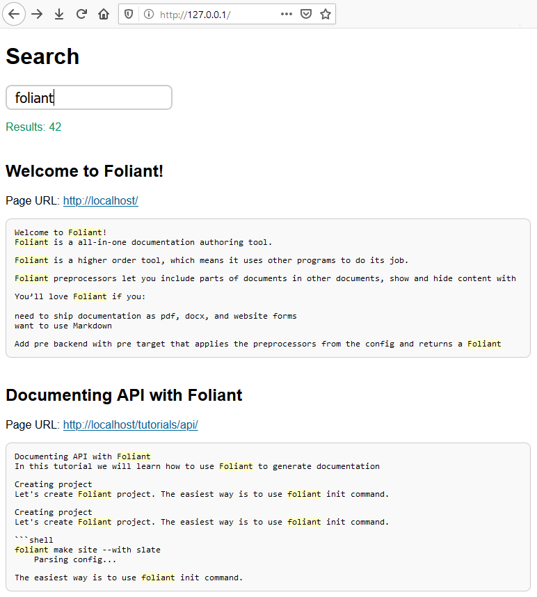
Task: Click the final 'The easiest way is to use foliant init command.' line
Action: click(x=129, y=578)
